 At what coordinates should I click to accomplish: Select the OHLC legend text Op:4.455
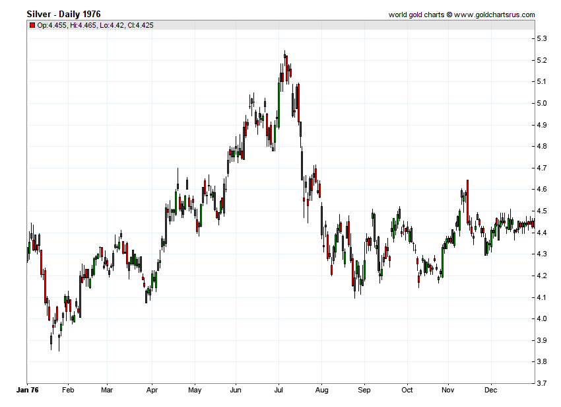pos(51,25)
